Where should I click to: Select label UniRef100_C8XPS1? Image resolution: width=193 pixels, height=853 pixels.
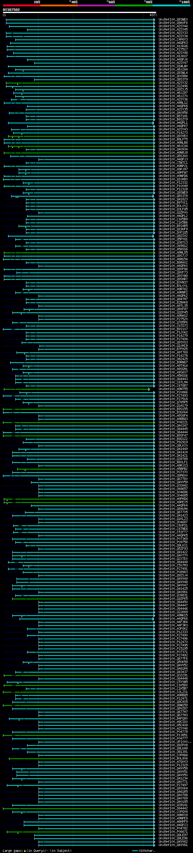coord(173,526)
